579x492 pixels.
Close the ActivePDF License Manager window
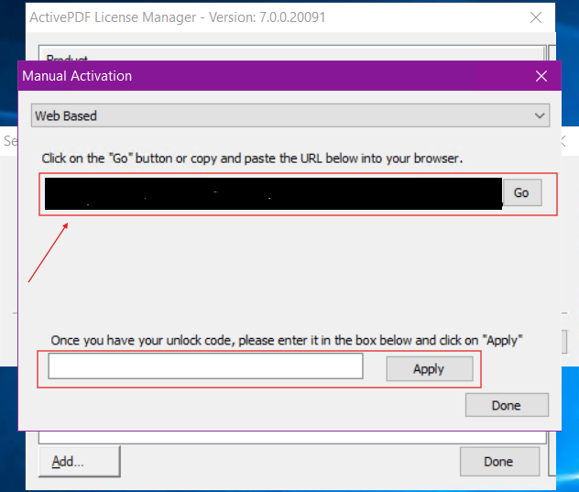point(536,17)
